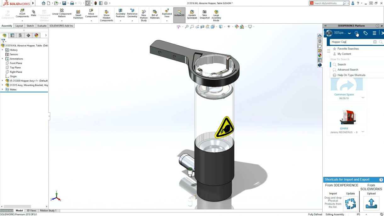Select Search option in the dropdown
The image size is (384, 216).
pyautogui.click(x=342, y=65)
